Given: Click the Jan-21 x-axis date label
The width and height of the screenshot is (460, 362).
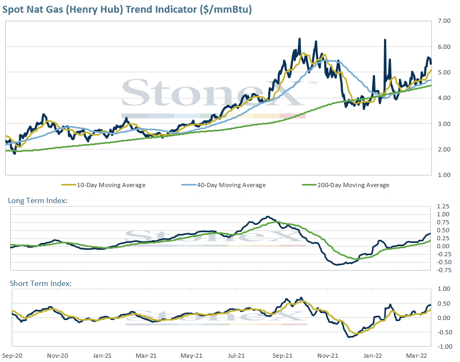Looking at the screenshot, I should pos(102,356).
